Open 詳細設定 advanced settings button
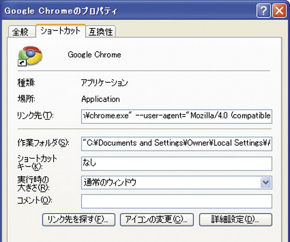Viewport: 290px width, 242px height. click(x=236, y=219)
